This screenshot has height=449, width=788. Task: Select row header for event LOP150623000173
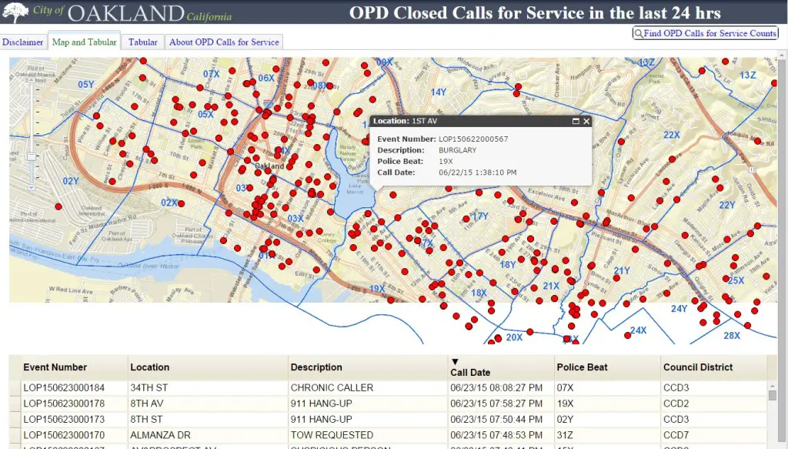point(15,419)
